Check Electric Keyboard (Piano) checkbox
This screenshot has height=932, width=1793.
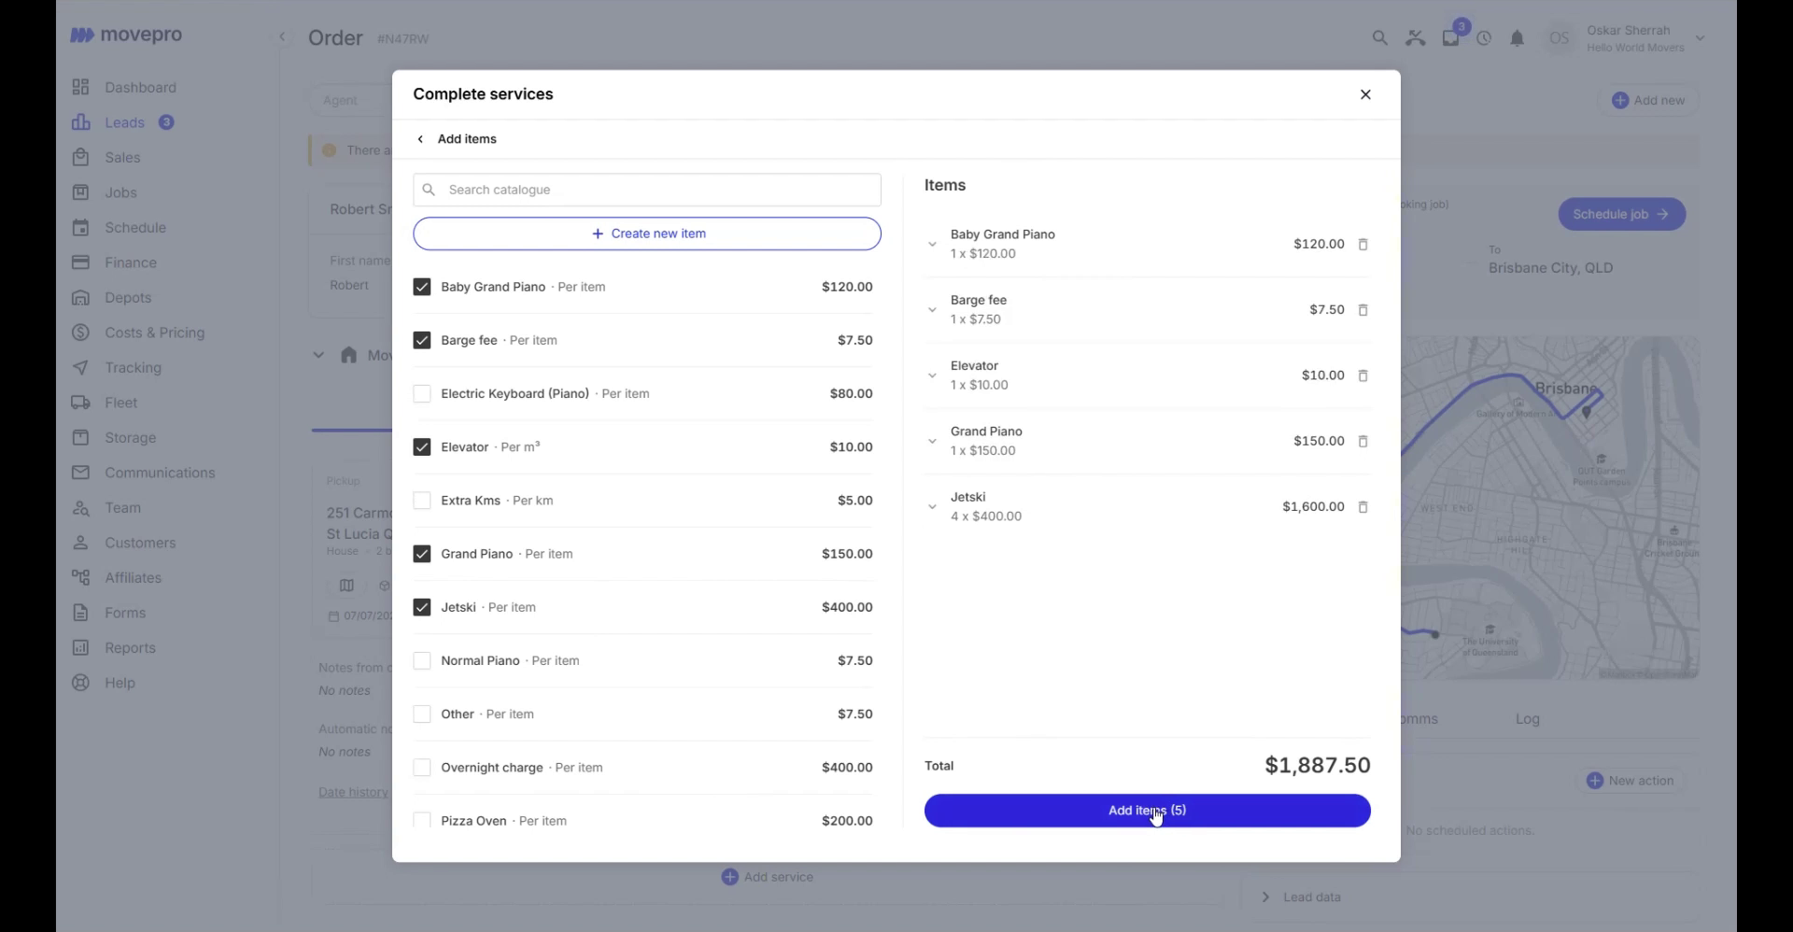422,394
